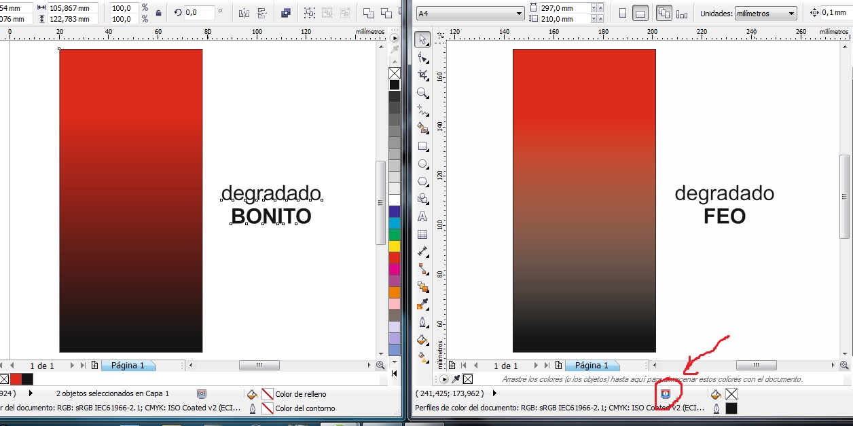The width and height of the screenshot is (853, 426).
Task: Select the No Color swatch atop palette
Action: click(395, 73)
